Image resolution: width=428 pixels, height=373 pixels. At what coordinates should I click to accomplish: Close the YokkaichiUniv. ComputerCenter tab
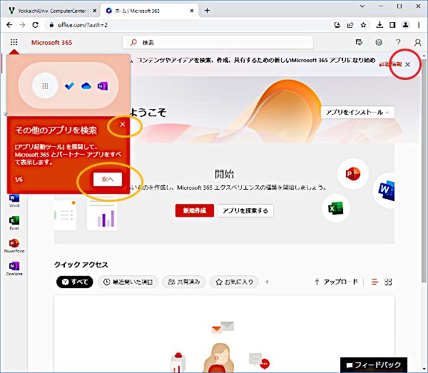click(94, 11)
